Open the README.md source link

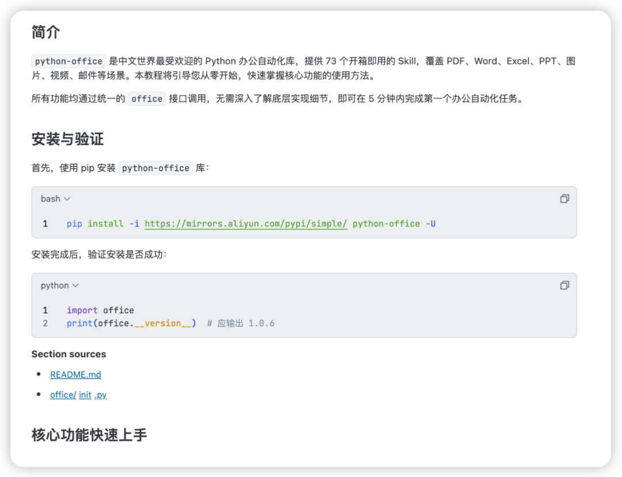coord(75,374)
